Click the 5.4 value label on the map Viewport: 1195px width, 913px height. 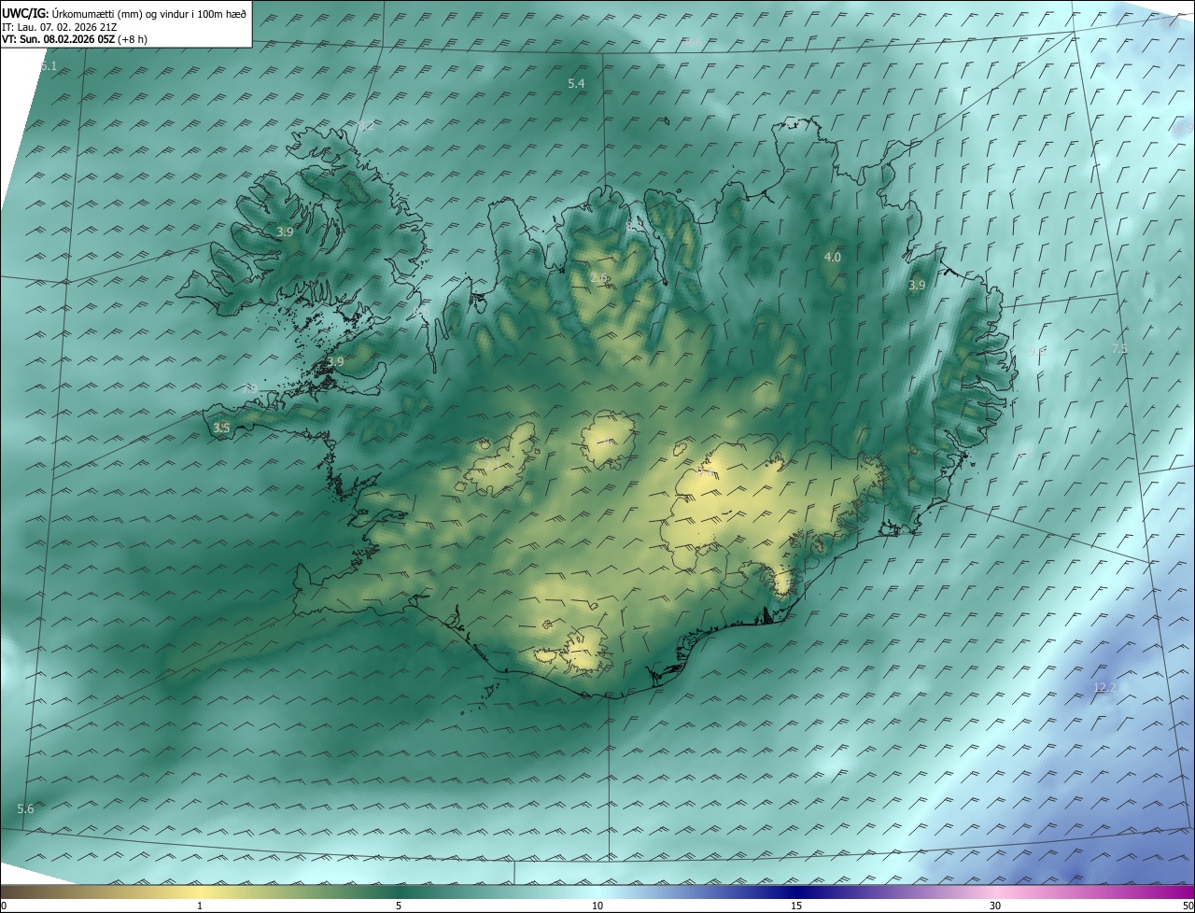click(577, 84)
